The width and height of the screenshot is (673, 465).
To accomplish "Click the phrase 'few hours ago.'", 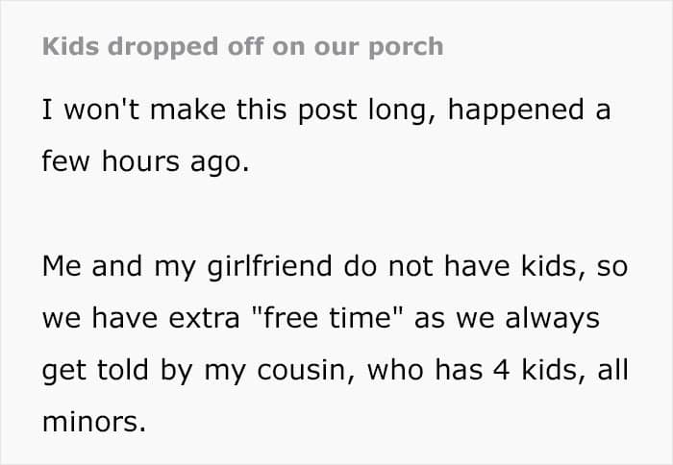I will click(x=145, y=161).
